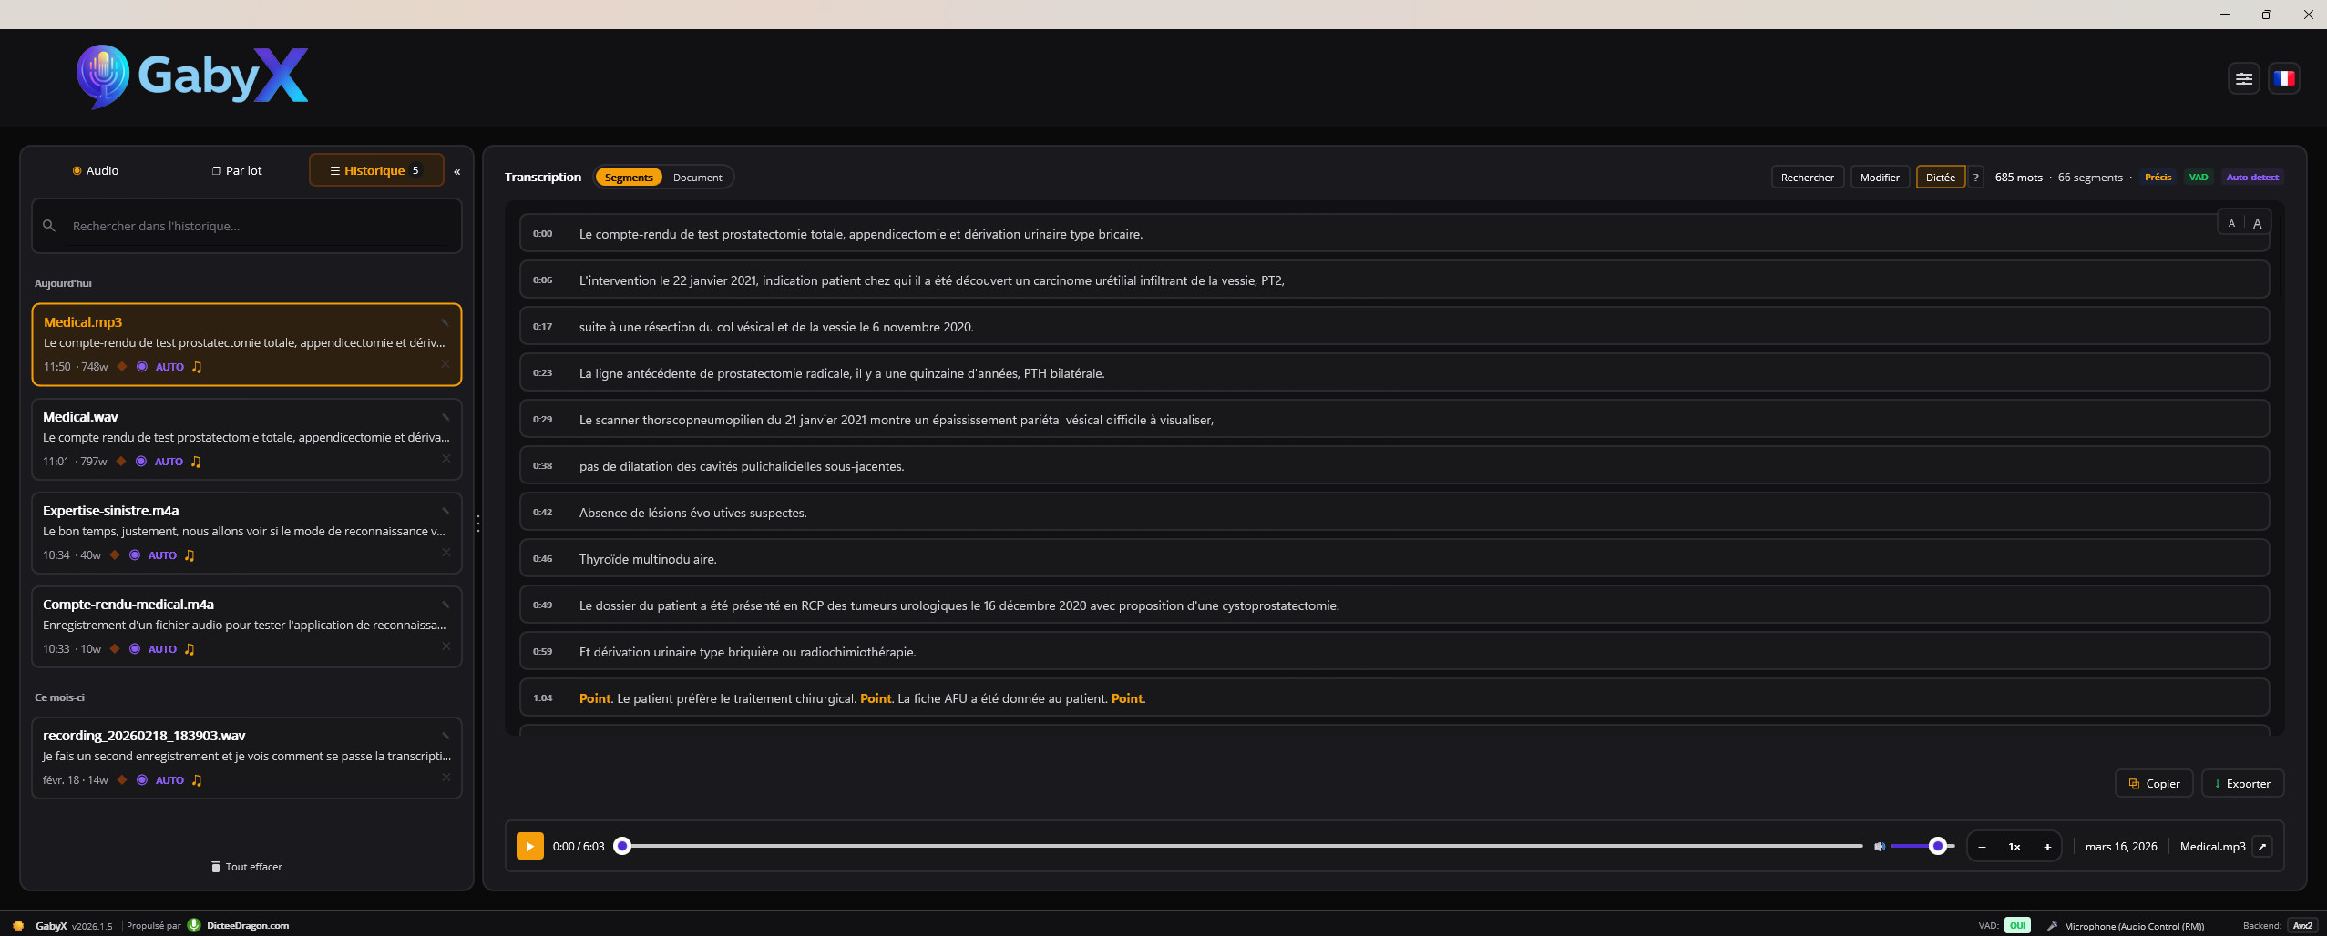Click the edit pencil on Medical.wav entry
This screenshot has width=2327, height=936.
click(446, 417)
